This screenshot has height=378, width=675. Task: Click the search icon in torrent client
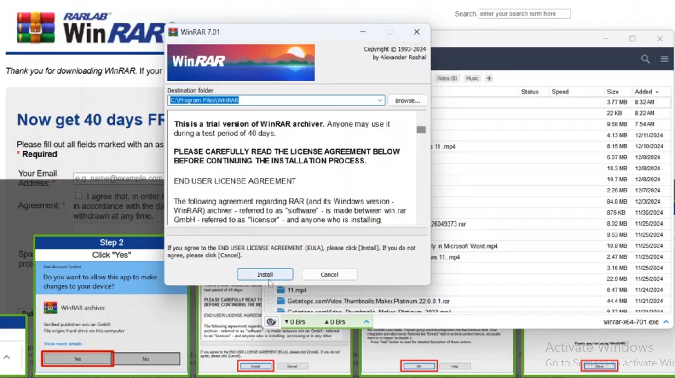pyautogui.click(x=646, y=59)
